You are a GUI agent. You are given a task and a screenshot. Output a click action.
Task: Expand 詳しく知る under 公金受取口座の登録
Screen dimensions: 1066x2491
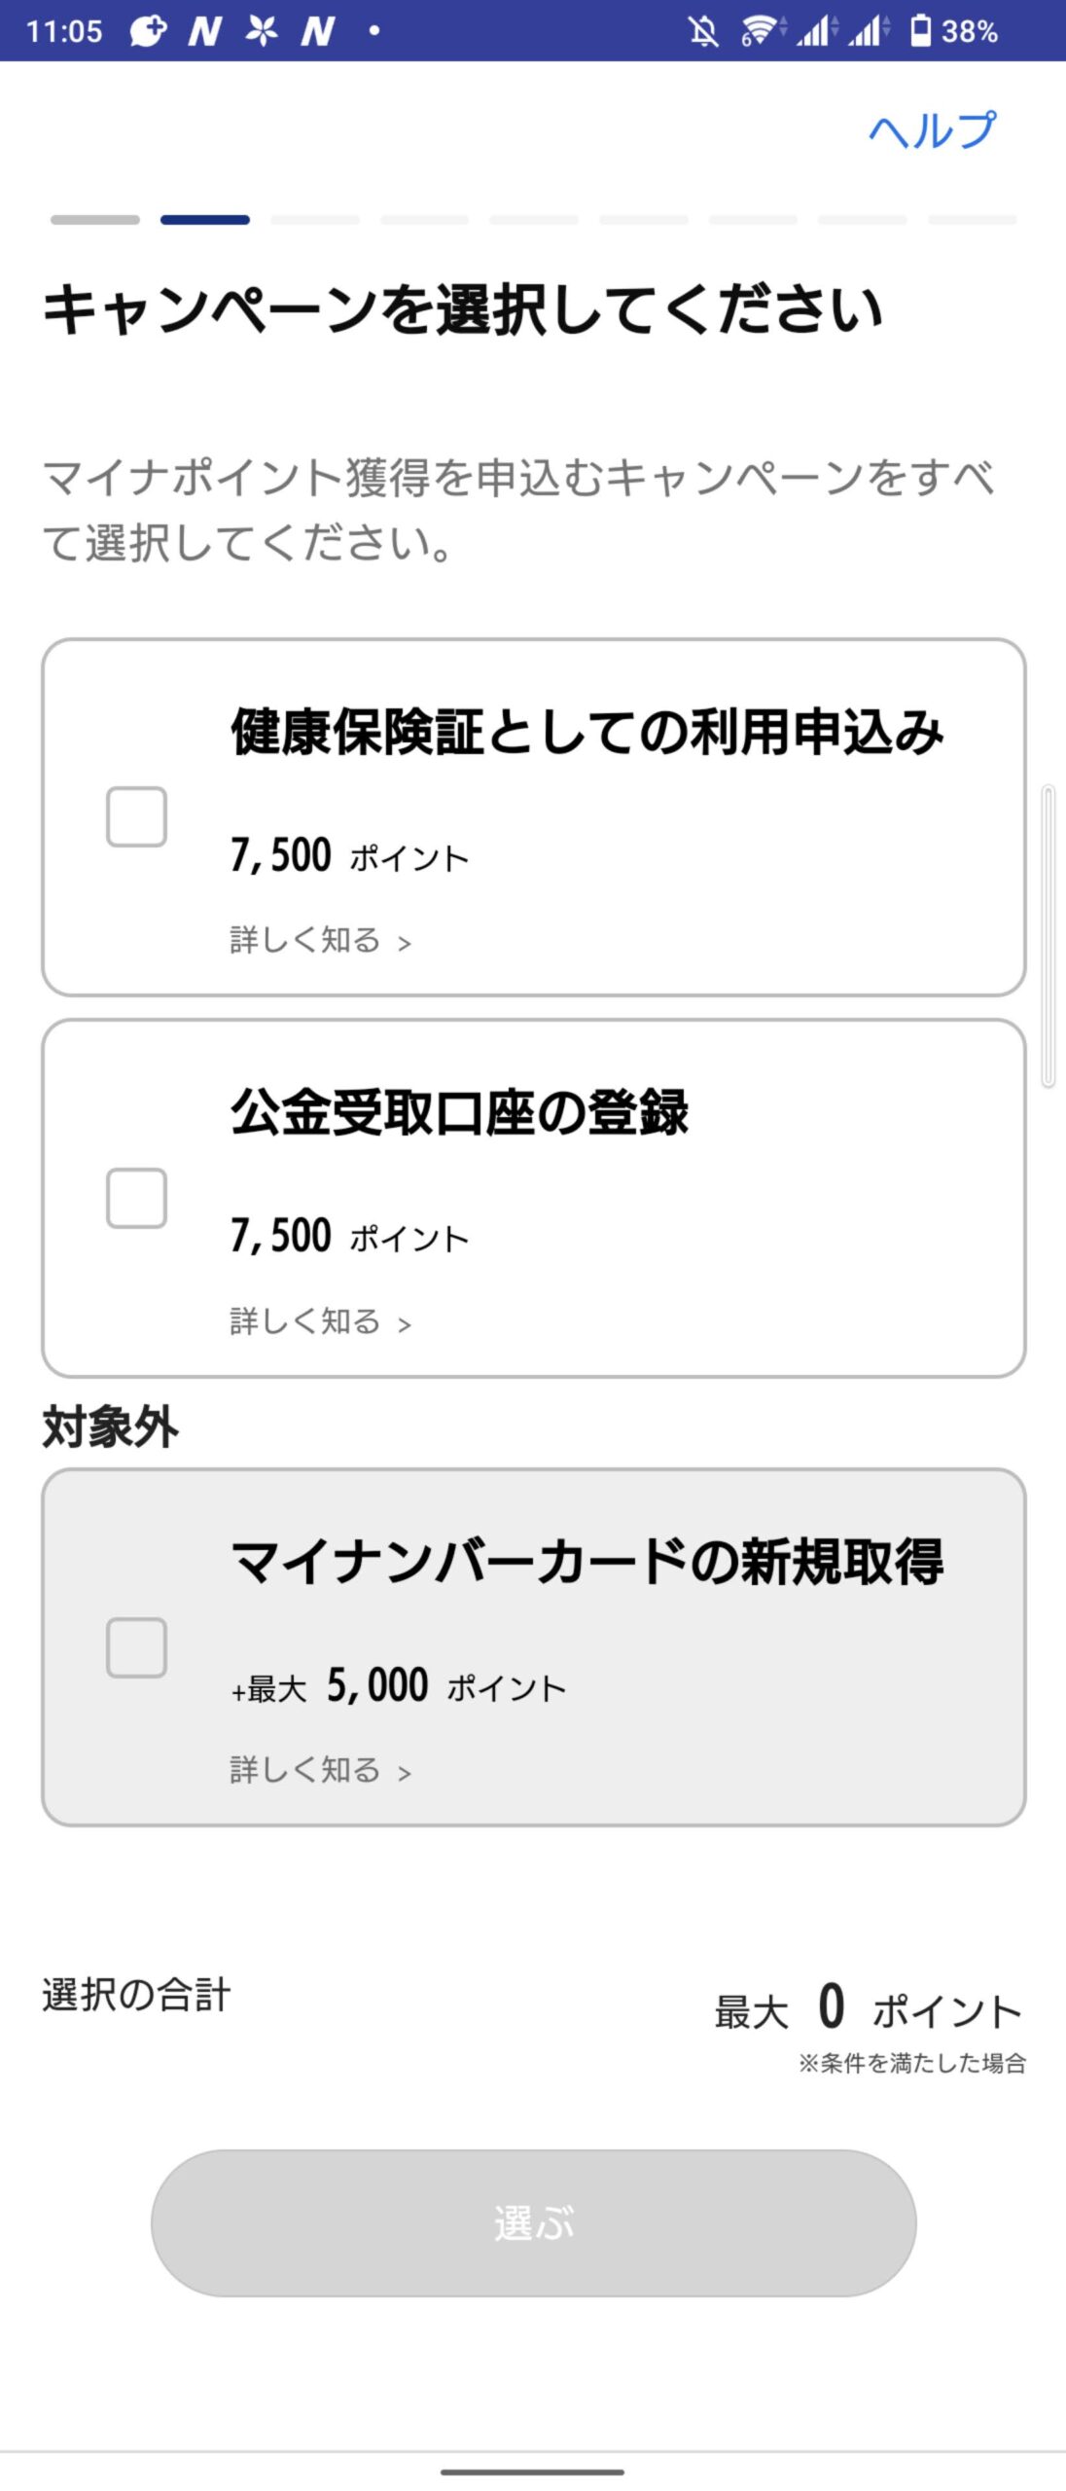[x=321, y=1321]
